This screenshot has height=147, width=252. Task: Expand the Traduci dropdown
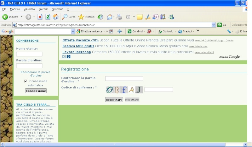tap(193, 31)
